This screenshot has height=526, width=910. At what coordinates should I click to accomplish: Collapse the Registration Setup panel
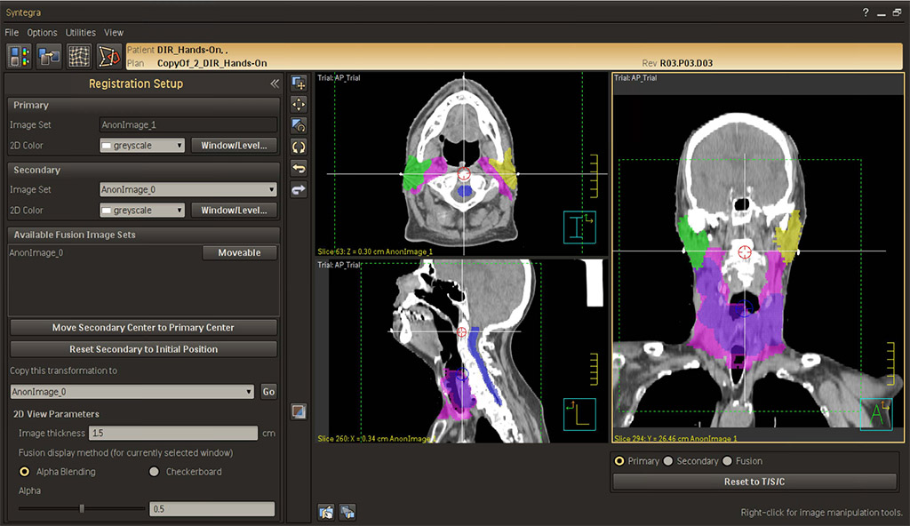(x=275, y=84)
